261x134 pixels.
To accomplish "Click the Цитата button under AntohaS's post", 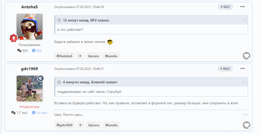I will [x=93, y=56].
